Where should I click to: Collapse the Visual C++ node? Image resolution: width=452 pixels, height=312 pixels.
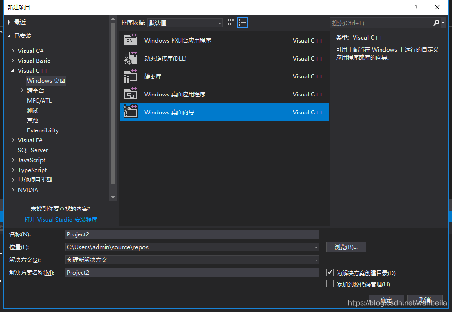pos(13,70)
